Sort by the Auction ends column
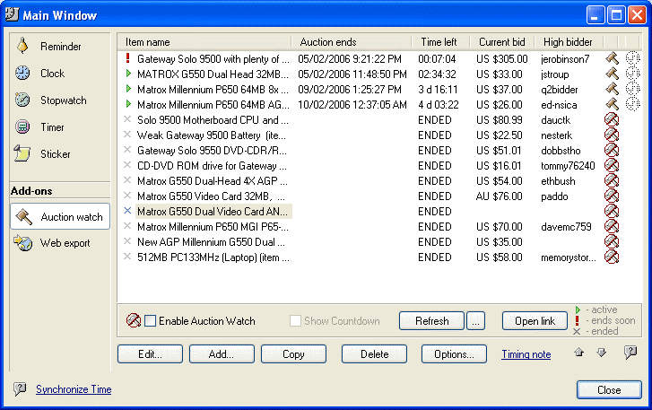652x410 pixels. [x=352, y=42]
